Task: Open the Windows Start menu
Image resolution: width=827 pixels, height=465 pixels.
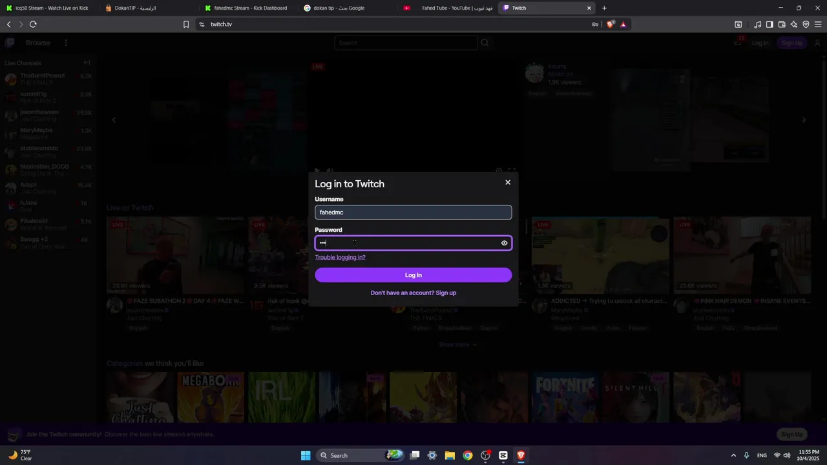Action: tap(306, 455)
